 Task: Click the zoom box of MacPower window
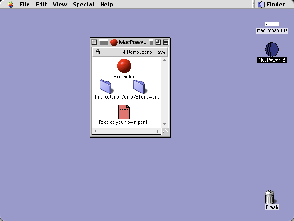[158, 42]
